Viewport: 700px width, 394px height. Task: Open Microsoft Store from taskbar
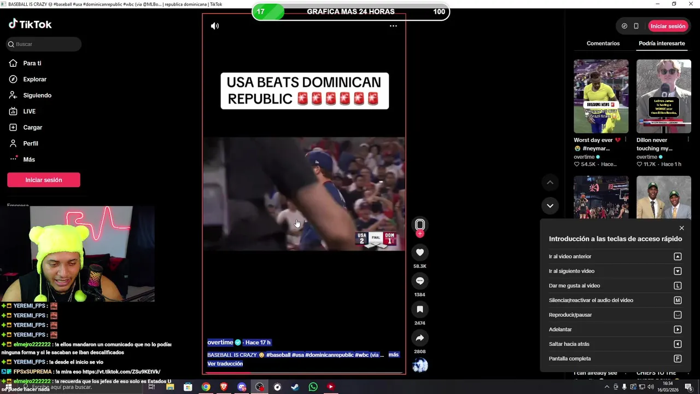coord(188,387)
